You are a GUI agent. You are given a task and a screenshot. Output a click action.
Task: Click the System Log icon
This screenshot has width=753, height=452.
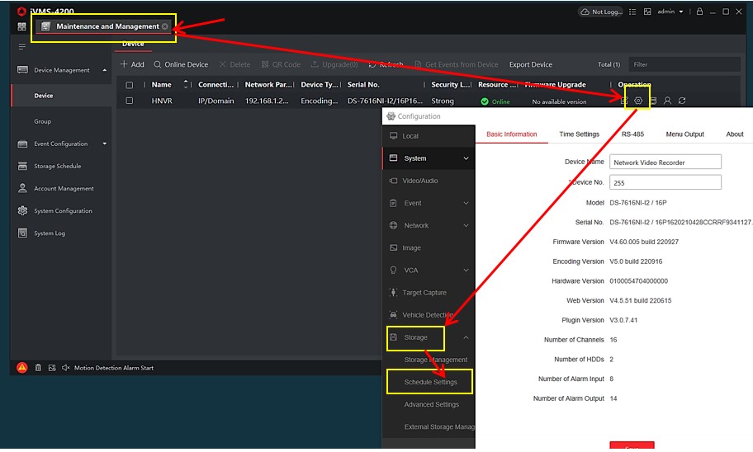coord(22,233)
